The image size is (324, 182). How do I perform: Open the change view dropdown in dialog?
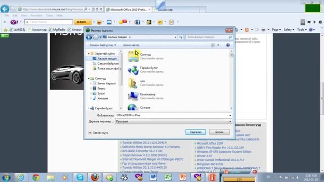click(x=218, y=45)
